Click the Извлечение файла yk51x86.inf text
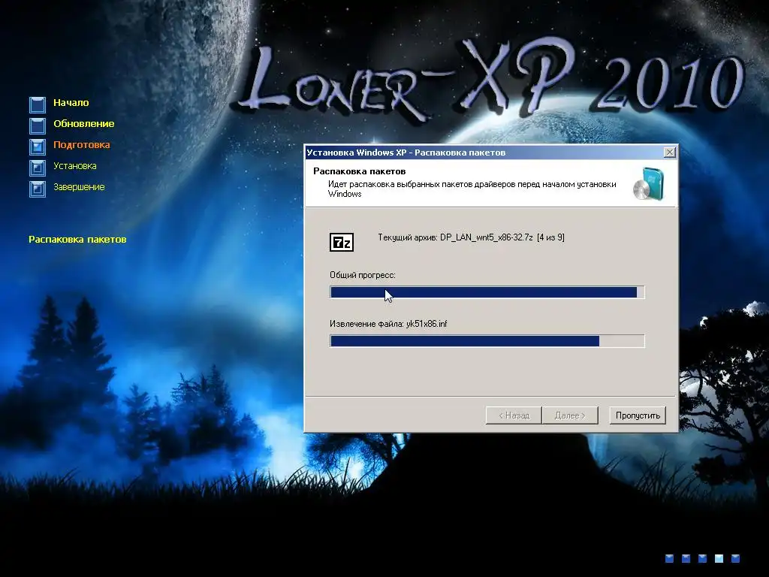 388,324
